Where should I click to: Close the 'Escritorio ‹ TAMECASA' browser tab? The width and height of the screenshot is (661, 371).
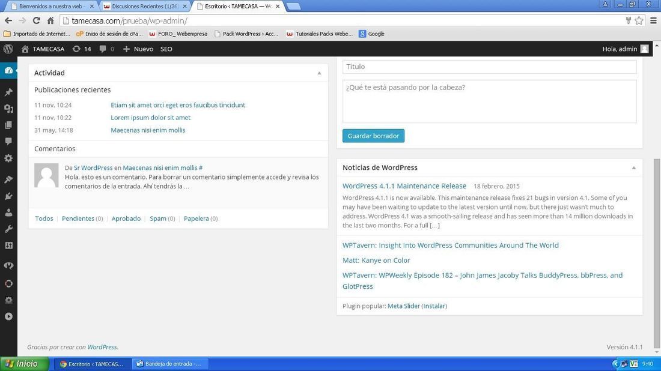[x=278, y=7]
